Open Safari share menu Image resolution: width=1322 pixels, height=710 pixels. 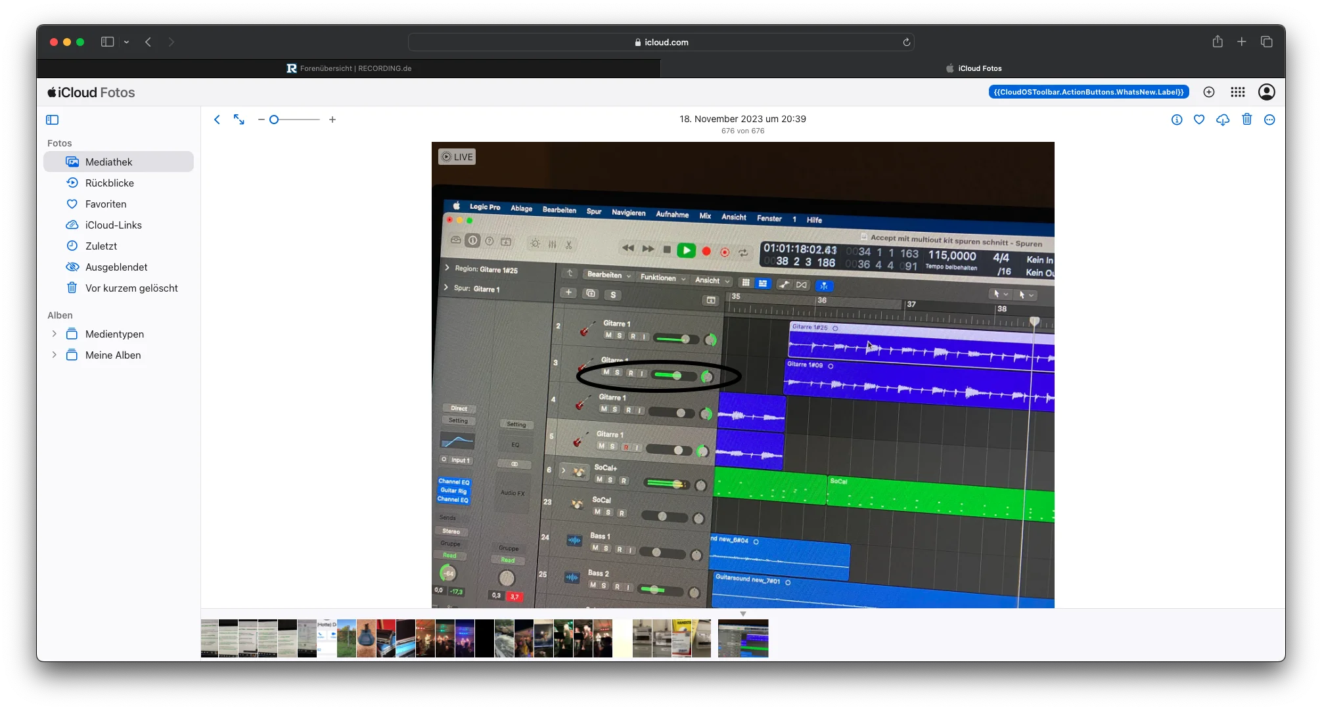1218,42
